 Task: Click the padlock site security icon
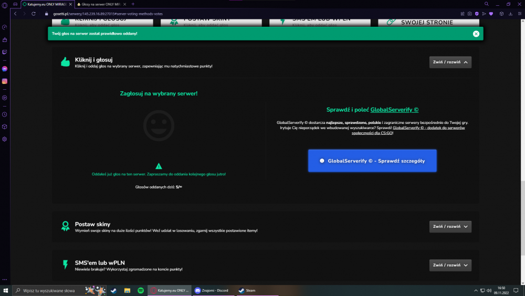pyautogui.click(x=47, y=14)
